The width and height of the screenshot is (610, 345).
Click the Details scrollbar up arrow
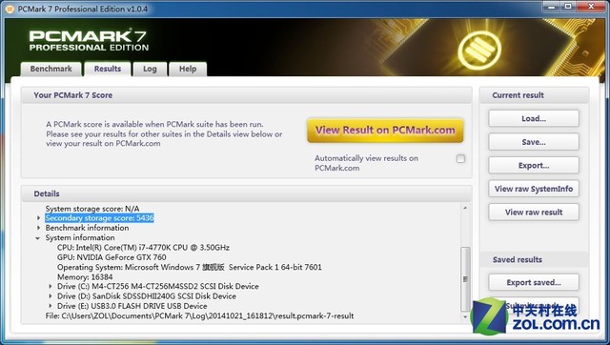pyautogui.click(x=465, y=208)
